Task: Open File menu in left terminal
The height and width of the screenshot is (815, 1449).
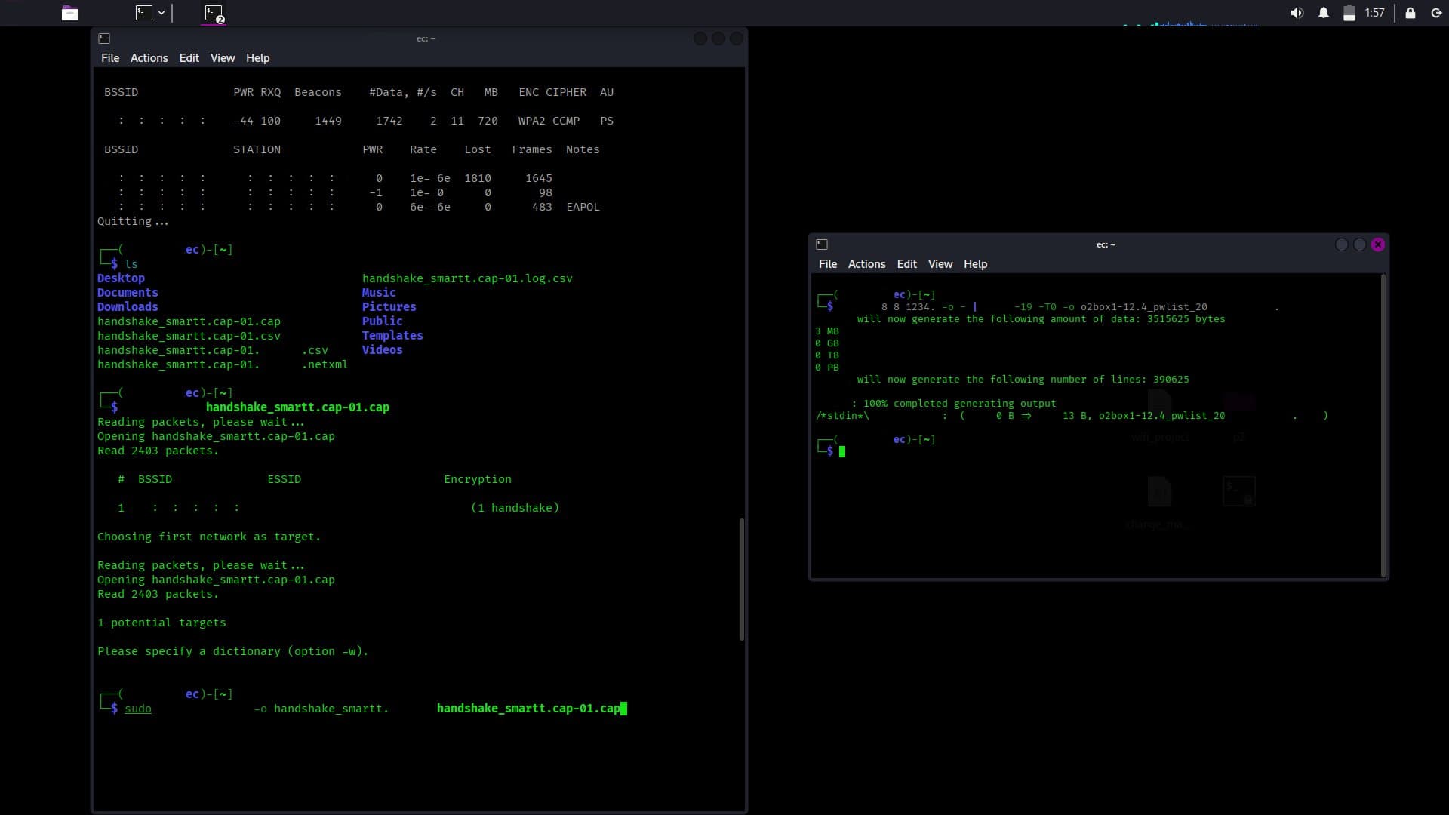Action: point(110,58)
